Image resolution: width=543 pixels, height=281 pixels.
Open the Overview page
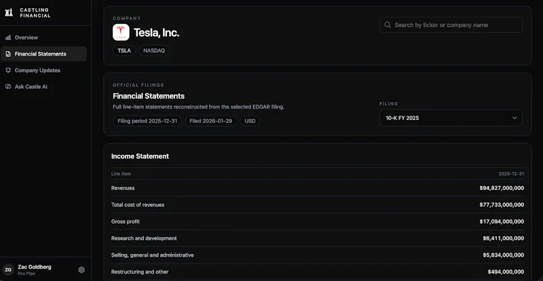click(44, 37)
